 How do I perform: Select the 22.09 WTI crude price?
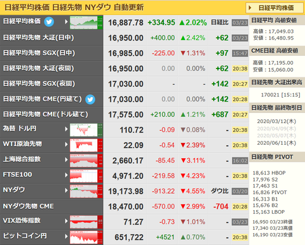click(133, 145)
